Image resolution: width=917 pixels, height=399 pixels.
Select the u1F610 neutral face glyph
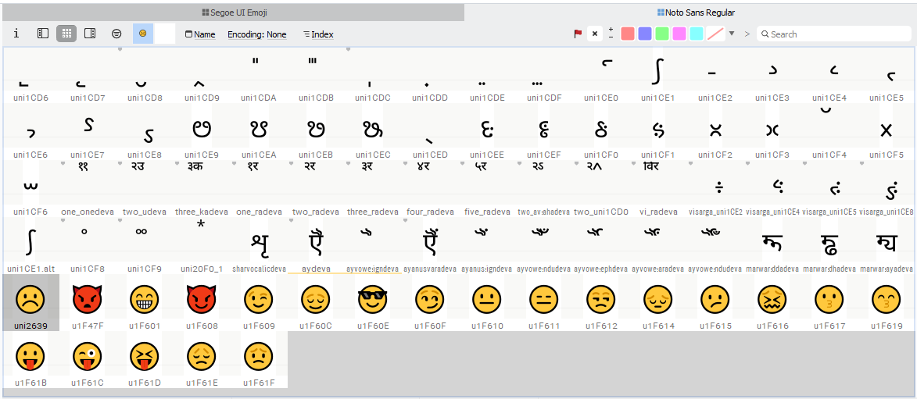(488, 302)
